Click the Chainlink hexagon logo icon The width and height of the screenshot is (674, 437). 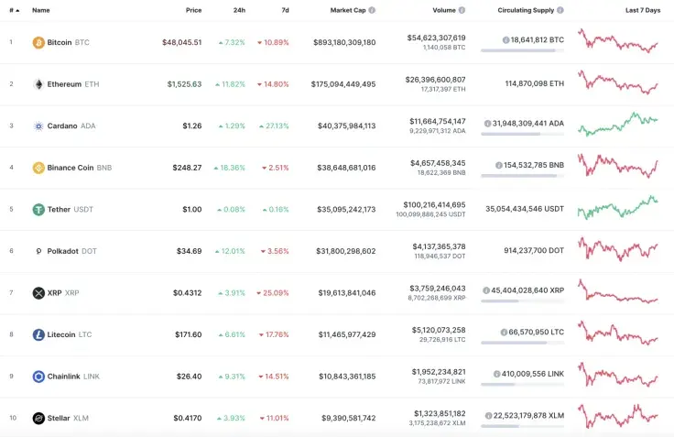click(x=38, y=377)
